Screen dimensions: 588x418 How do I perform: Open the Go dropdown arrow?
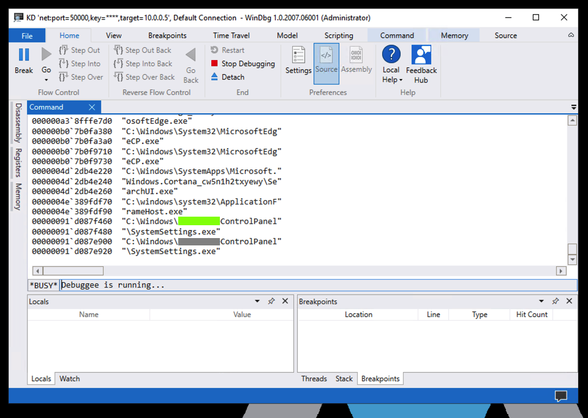(x=46, y=80)
